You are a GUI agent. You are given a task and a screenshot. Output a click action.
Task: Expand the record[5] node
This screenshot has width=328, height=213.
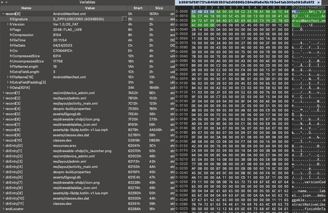pyautogui.click(x=3, y=114)
